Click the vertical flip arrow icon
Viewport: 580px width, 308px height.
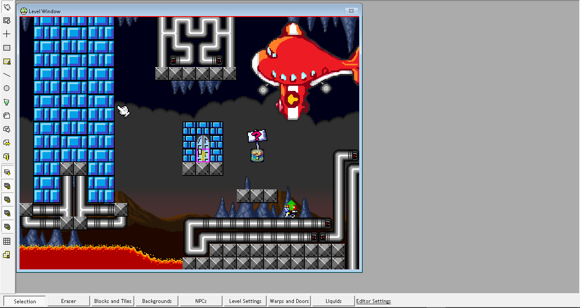click(x=7, y=157)
